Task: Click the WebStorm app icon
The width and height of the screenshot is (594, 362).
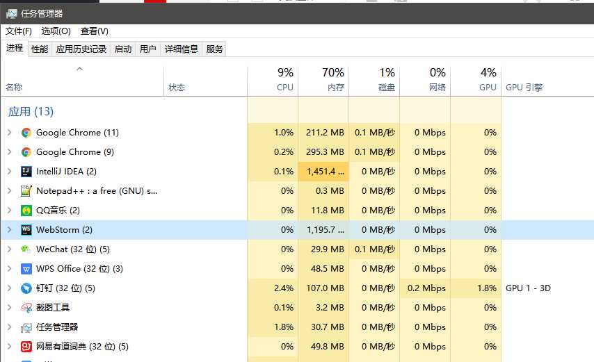Action: 26,229
